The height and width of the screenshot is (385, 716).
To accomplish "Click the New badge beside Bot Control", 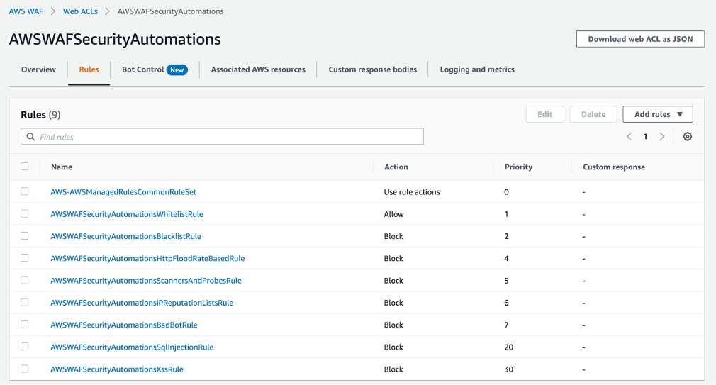I will pos(177,69).
